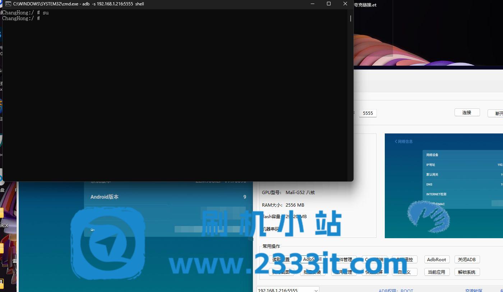The image size is (503, 292).
Task: Minimize the adb shell cmd window
Action: pyautogui.click(x=312, y=4)
